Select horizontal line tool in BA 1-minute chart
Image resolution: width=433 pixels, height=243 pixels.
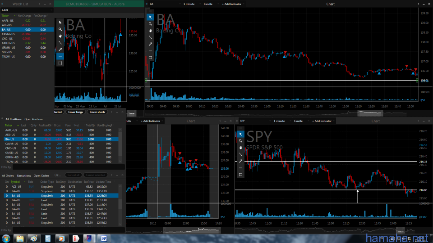[150, 51]
